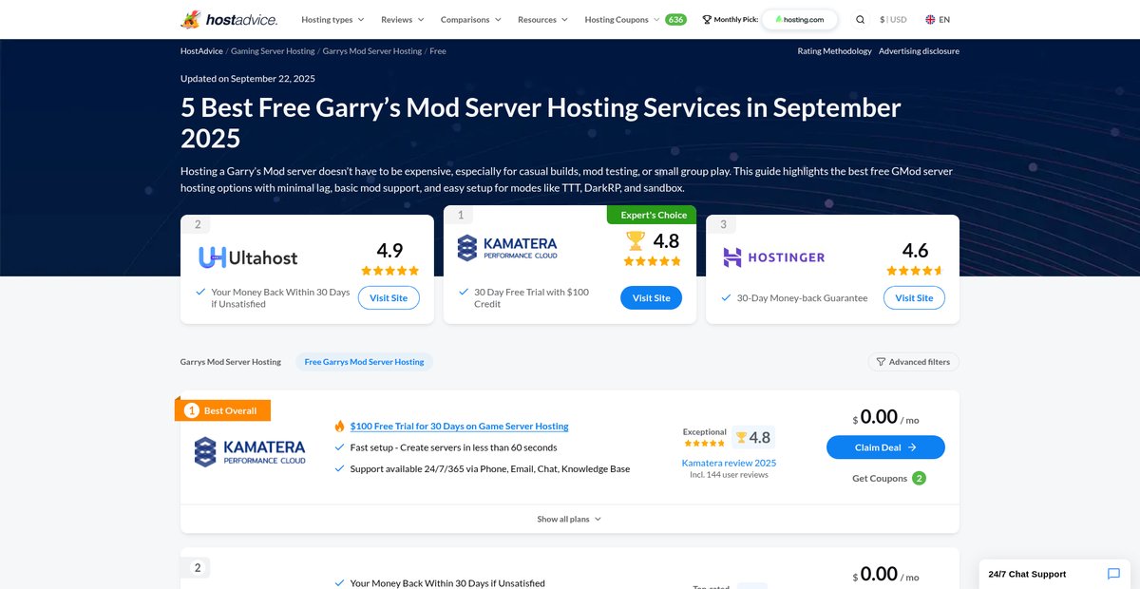Image resolution: width=1140 pixels, height=589 pixels.
Task: Go to Gaming Server Hosting breadcrumb
Action: 273,51
